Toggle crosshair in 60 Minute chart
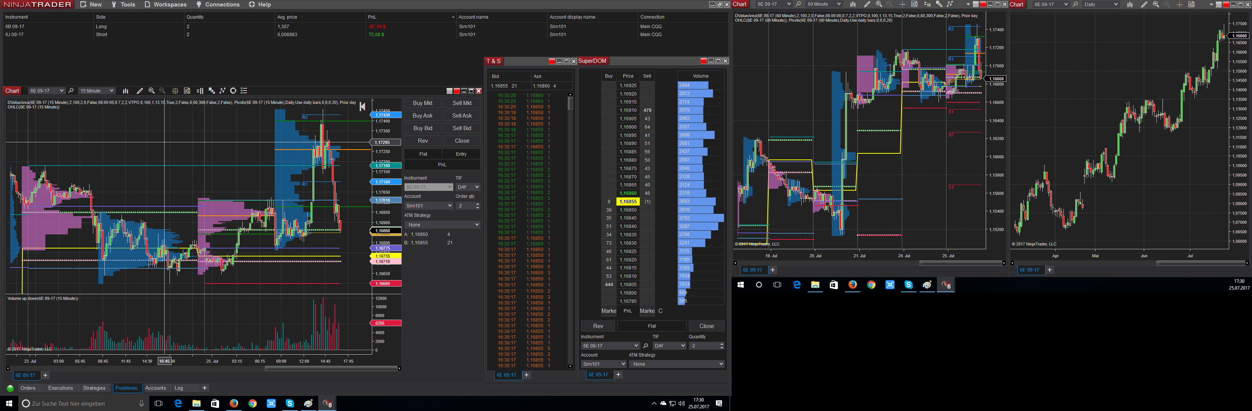The image size is (1252, 411). tap(903, 4)
